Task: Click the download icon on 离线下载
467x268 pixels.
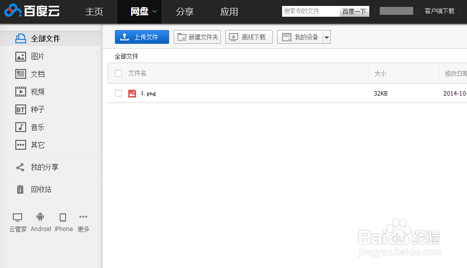Action: point(234,37)
